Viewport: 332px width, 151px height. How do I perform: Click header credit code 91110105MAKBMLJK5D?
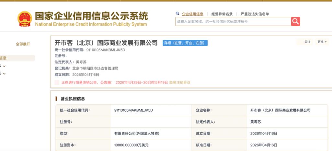coord(106,50)
